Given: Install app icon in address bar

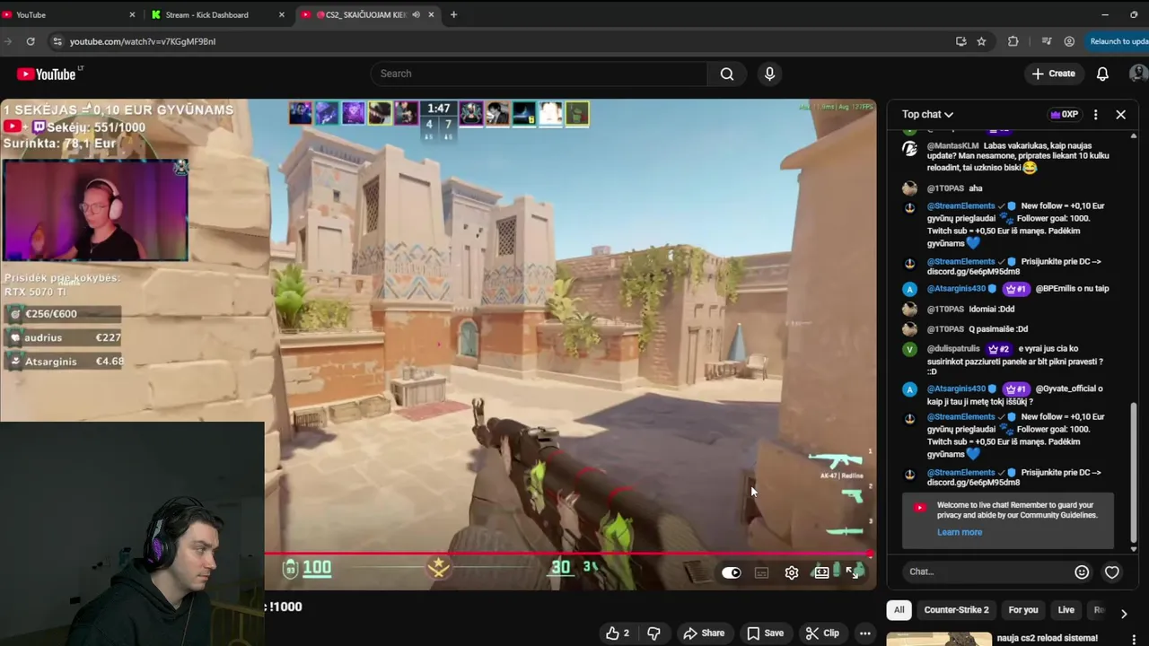Looking at the screenshot, I should pyautogui.click(x=960, y=41).
